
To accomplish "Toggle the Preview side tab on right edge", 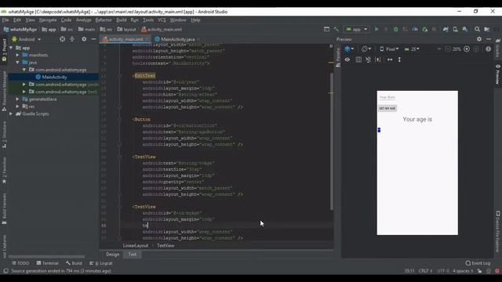I will click(498, 74).
